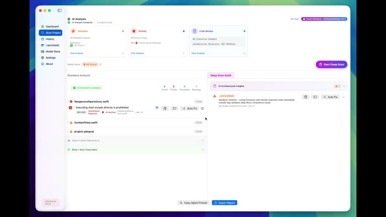This screenshot has height=217, width=386.
Task: Copy the Logic Error sandbox finding
Action: coord(305,97)
